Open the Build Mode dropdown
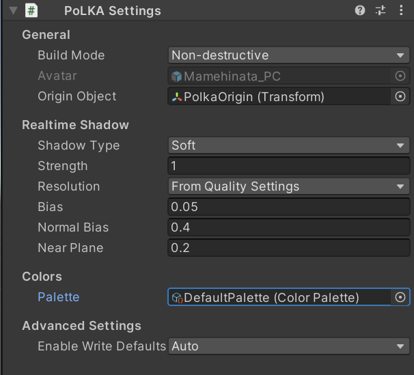 click(288, 55)
